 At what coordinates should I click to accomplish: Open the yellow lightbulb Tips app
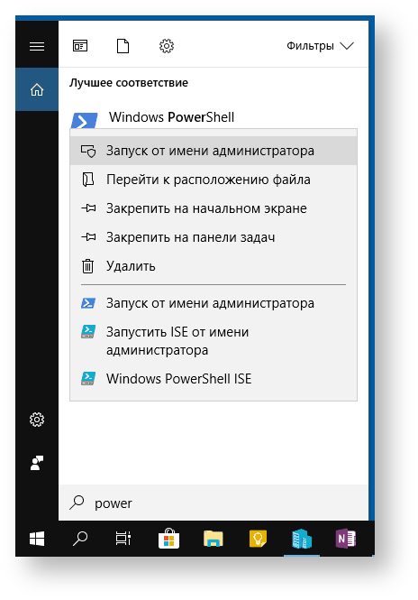[x=258, y=539]
